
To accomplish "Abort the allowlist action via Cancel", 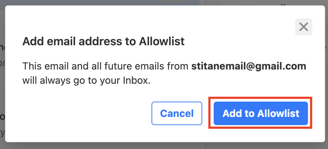I will click(x=177, y=113).
